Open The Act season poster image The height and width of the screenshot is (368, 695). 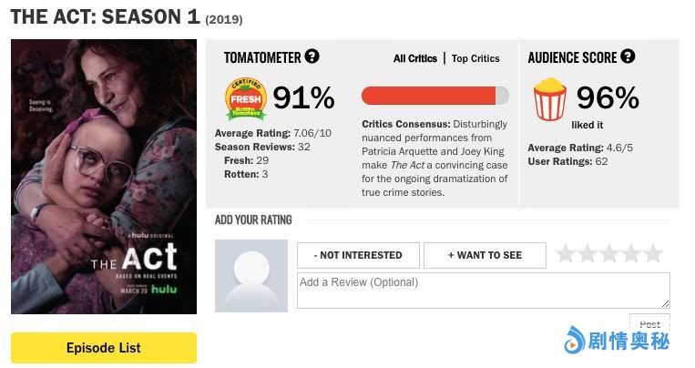pos(104,177)
